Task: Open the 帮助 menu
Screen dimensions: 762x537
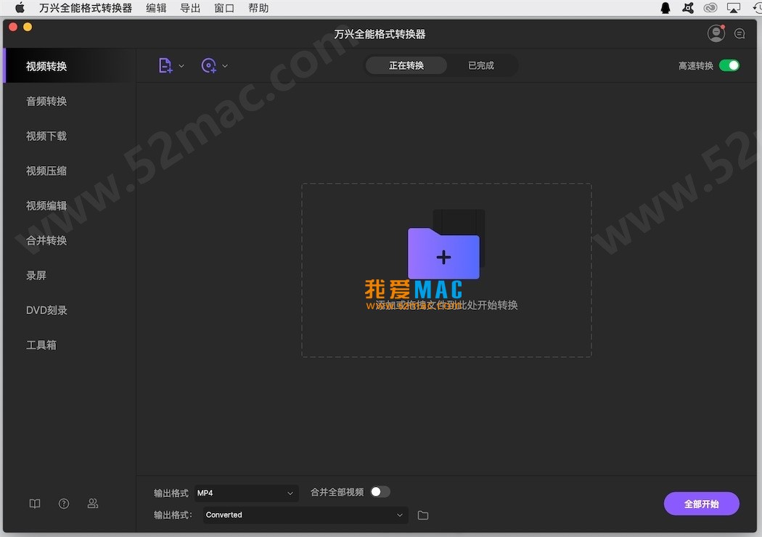Action: click(x=258, y=8)
